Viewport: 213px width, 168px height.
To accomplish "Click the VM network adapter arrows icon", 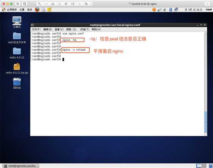I will pyautogui.click(x=46, y=4).
